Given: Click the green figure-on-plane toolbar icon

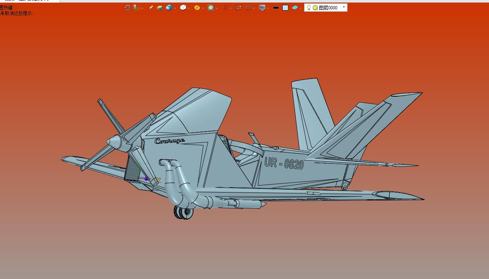Looking at the screenshot, I should tap(136, 8).
